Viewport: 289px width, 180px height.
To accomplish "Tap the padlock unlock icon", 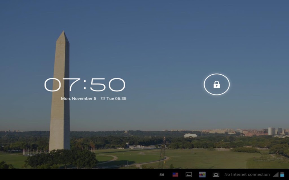I will tap(216, 84).
